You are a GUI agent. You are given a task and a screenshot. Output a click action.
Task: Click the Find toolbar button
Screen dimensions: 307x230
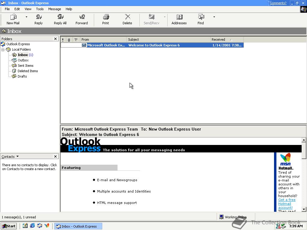coord(201,19)
